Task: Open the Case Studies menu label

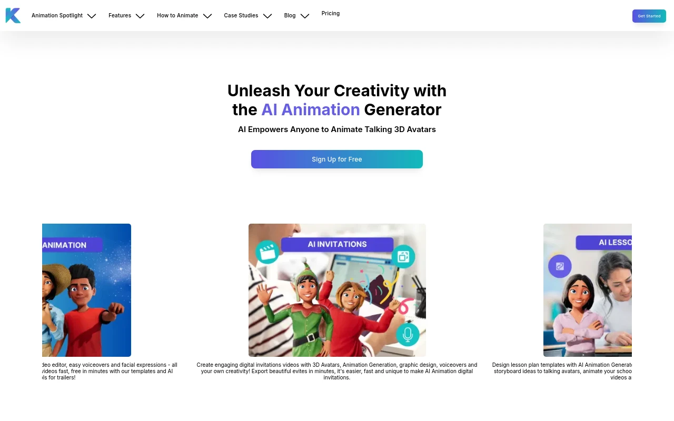Action: click(241, 16)
